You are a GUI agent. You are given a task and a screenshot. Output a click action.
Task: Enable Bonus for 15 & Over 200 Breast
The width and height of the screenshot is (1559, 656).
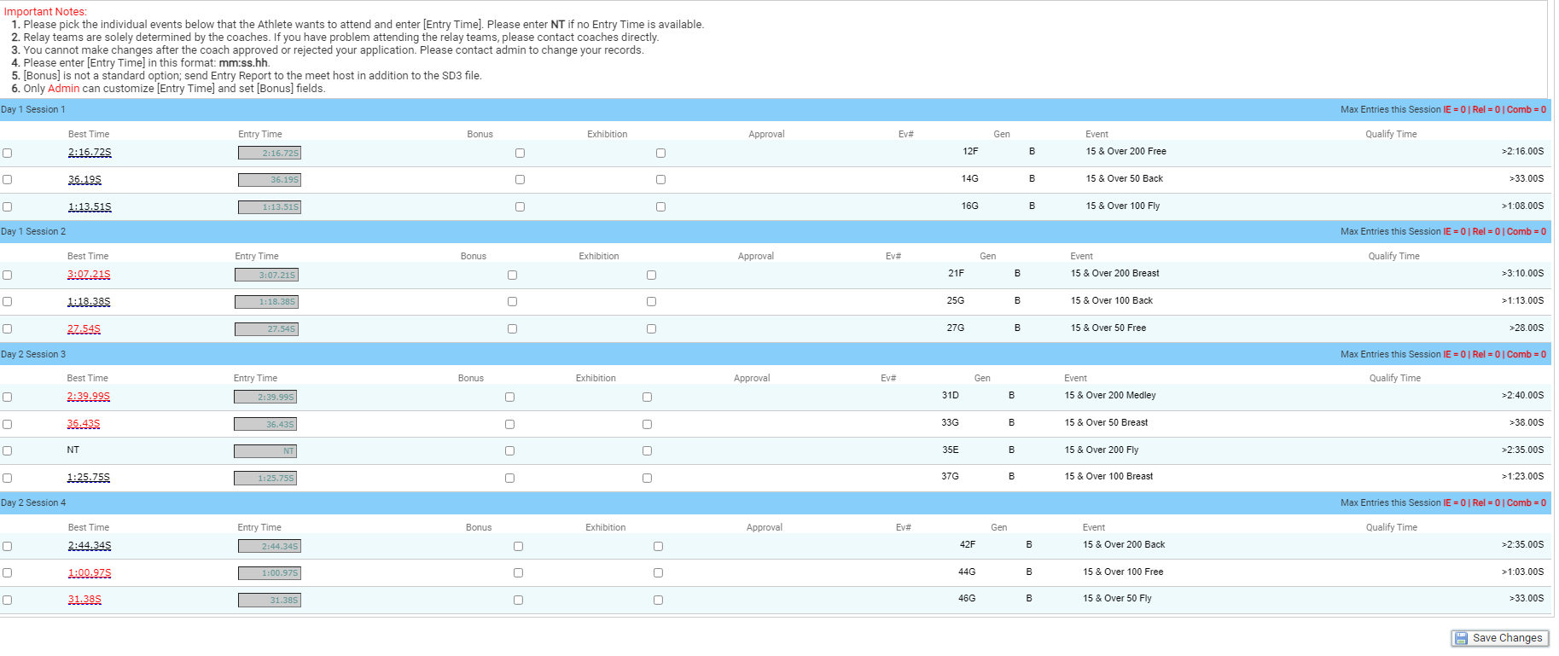coord(512,276)
